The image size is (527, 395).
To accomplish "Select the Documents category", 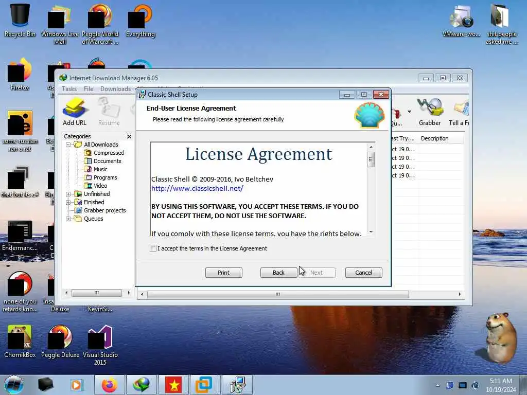I will coord(107,161).
